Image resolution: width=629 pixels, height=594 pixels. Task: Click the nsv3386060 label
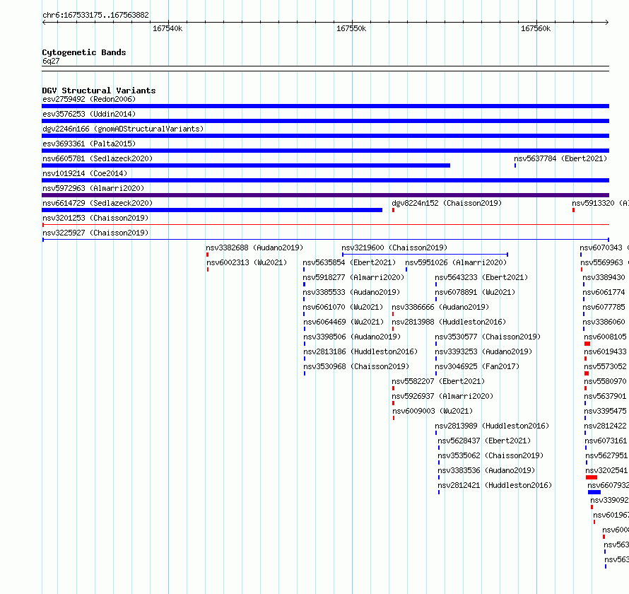604,322
